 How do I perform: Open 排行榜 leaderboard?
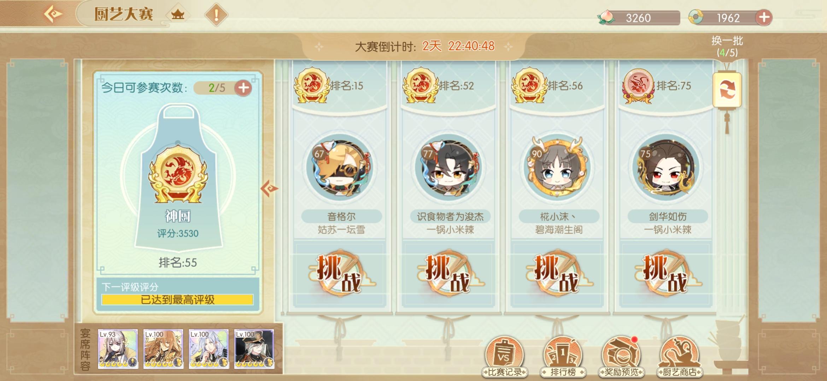coord(563,357)
